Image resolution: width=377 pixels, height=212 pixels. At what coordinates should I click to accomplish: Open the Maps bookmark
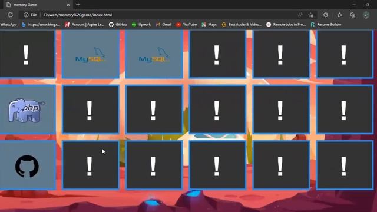click(x=209, y=25)
